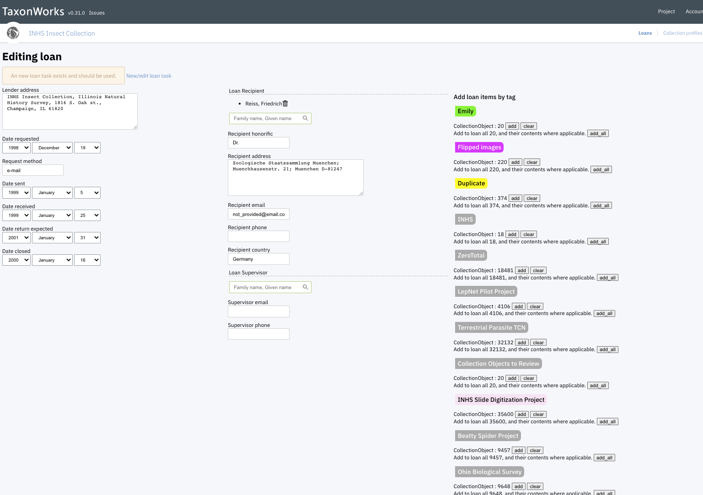Follow the New/edit loan task link
This screenshot has width=703, height=495.
[149, 75]
